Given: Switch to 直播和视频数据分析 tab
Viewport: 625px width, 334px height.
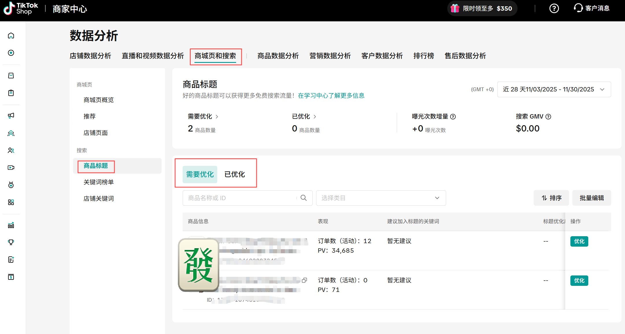Looking at the screenshot, I should 153,56.
